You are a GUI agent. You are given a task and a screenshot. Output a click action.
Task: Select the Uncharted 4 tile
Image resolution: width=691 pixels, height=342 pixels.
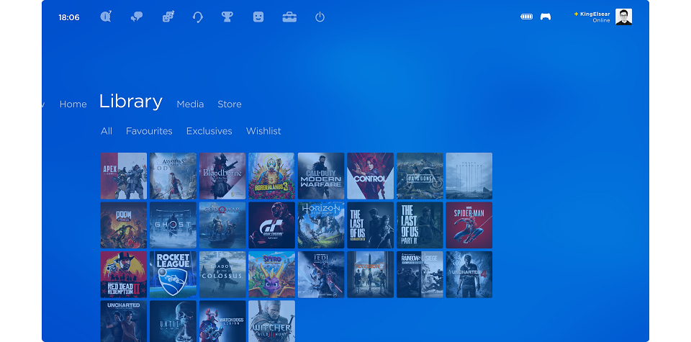[469, 274]
